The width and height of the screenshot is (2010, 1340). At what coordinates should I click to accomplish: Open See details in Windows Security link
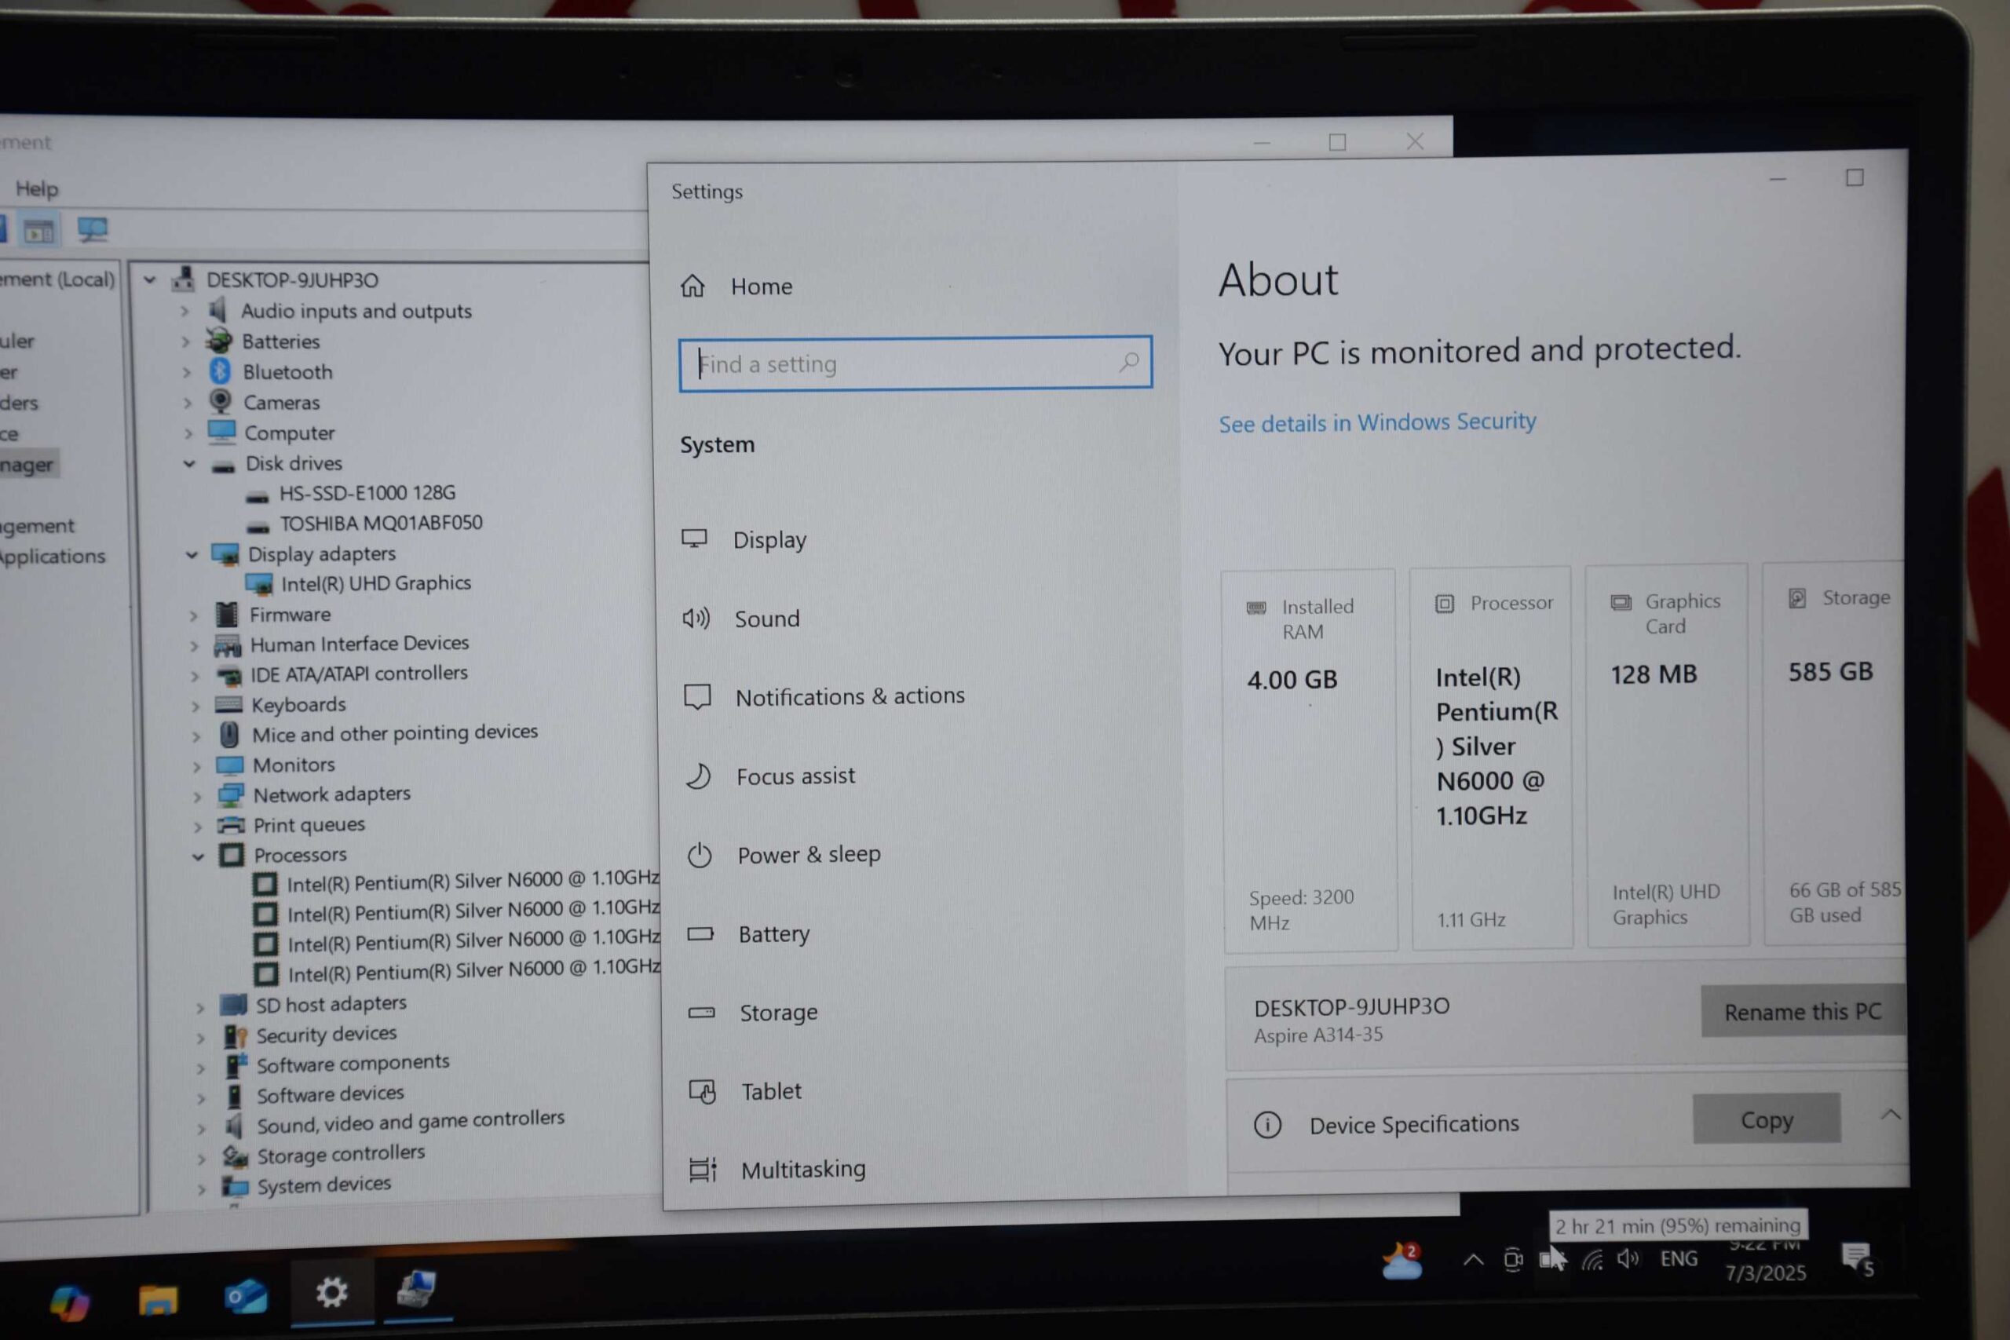[1376, 422]
